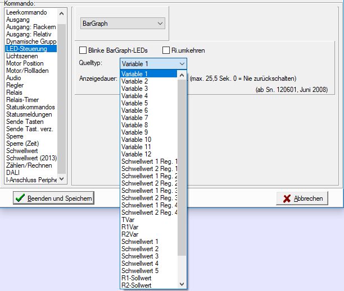344x291 pixels.
Task: Choose Variable 5 from the dropdown list
Action: click(x=135, y=103)
